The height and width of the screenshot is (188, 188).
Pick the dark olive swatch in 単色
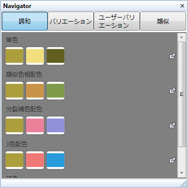coord(56,56)
